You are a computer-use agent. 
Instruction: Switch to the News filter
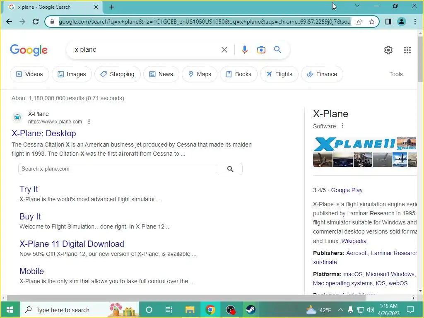pyautogui.click(x=161, y=74)
